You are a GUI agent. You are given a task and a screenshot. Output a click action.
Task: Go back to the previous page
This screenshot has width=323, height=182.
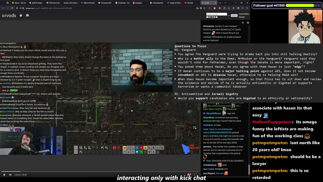3,8
